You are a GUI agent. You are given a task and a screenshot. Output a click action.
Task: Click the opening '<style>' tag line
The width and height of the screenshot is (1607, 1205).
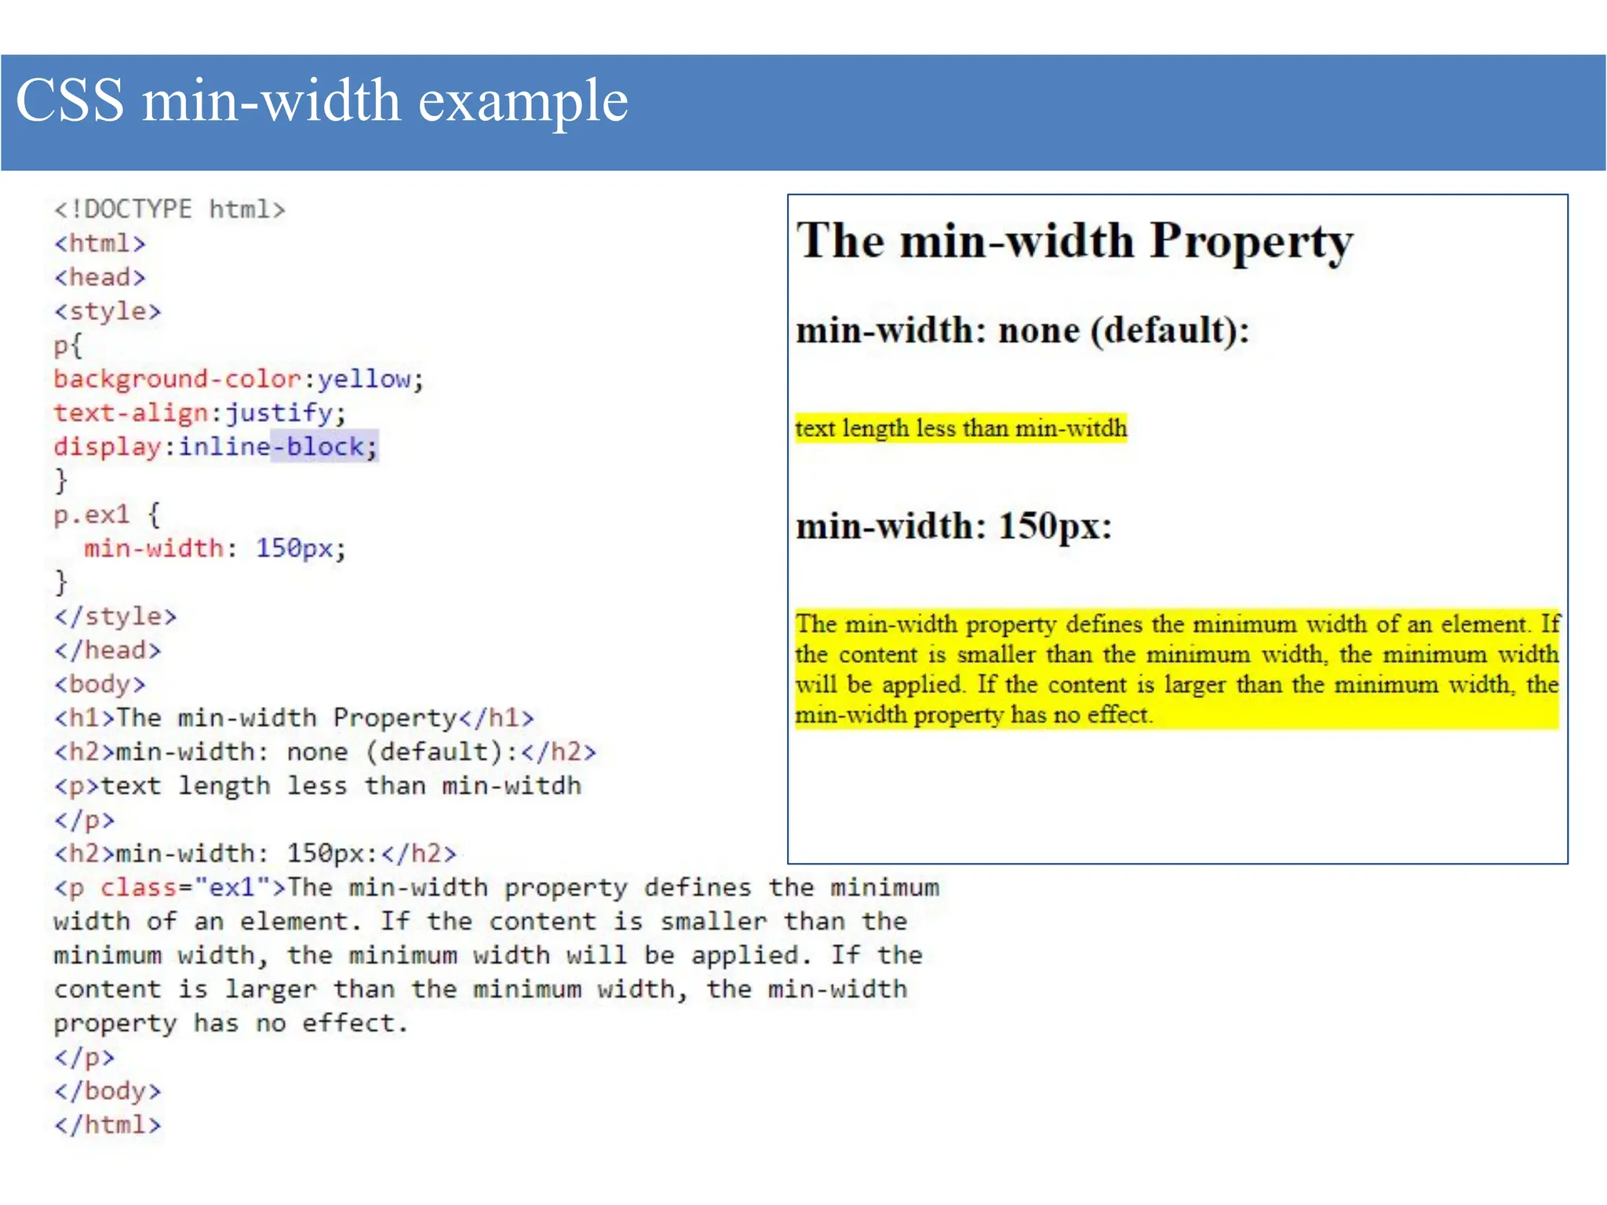(107, 311)
